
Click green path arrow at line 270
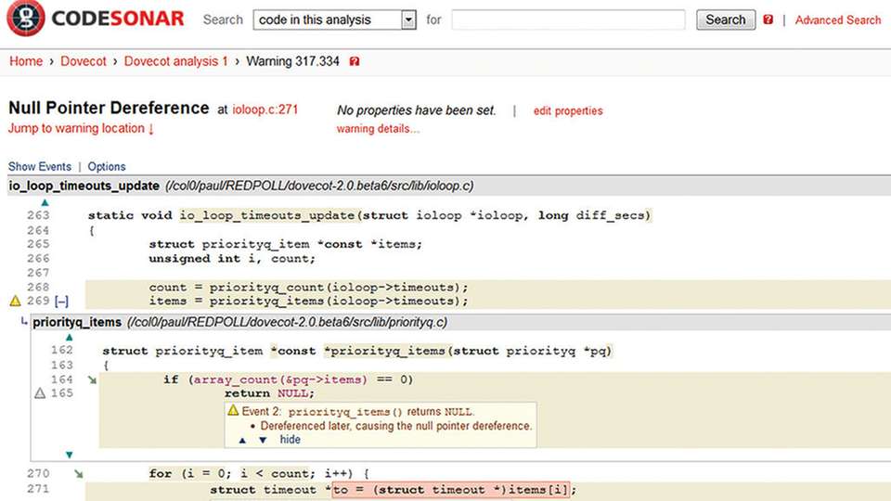point(78,474)
